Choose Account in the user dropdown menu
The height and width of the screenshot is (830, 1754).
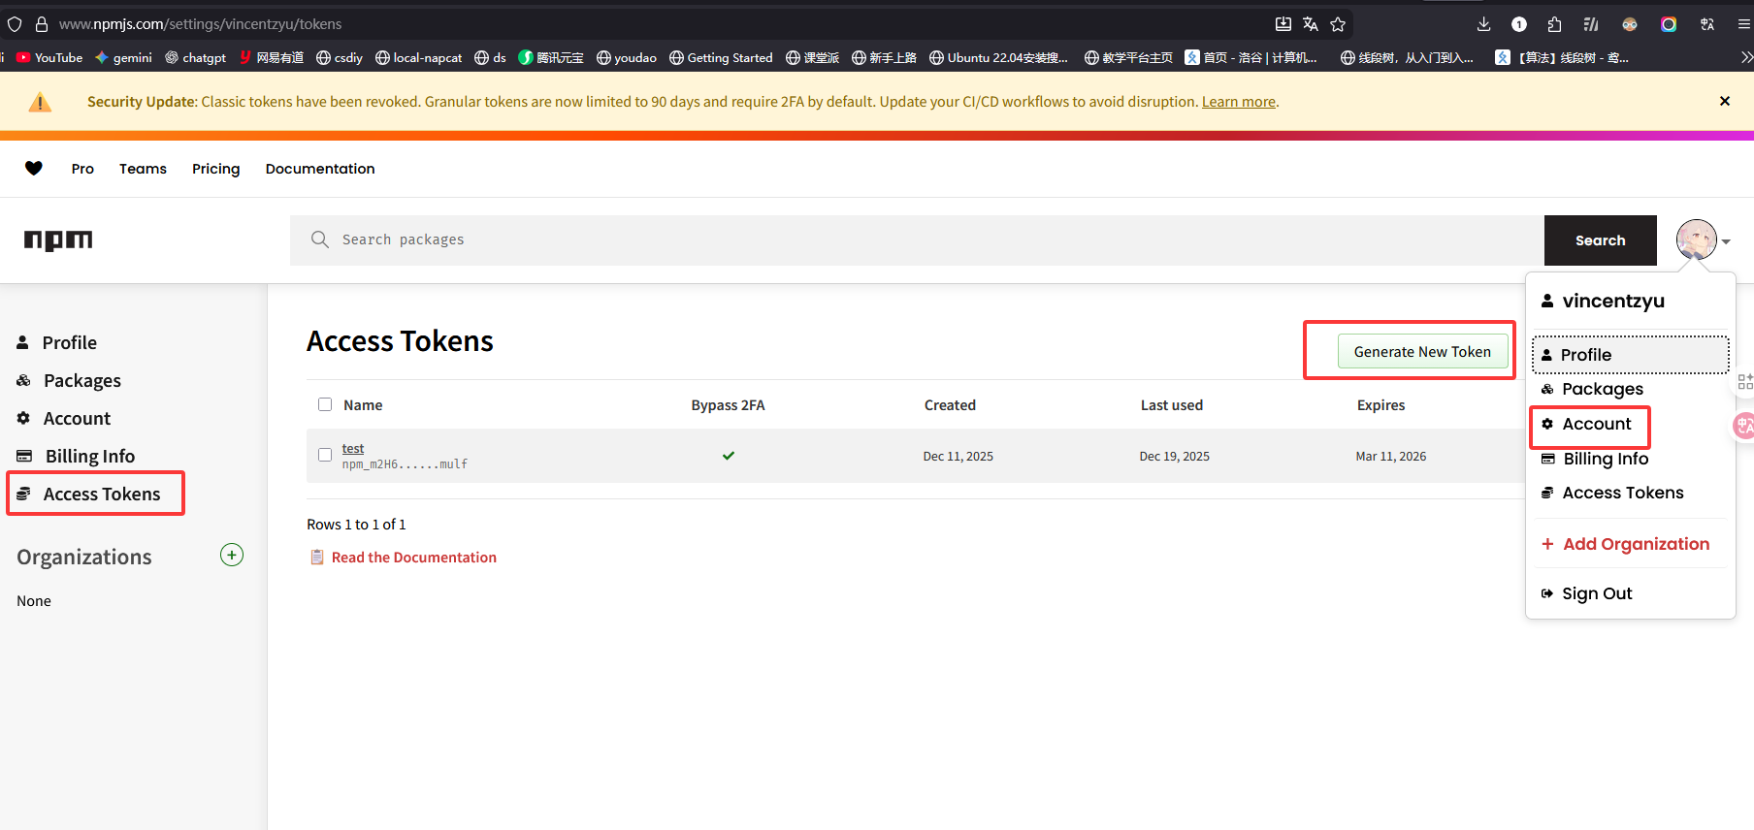(x=1596, y=425)
